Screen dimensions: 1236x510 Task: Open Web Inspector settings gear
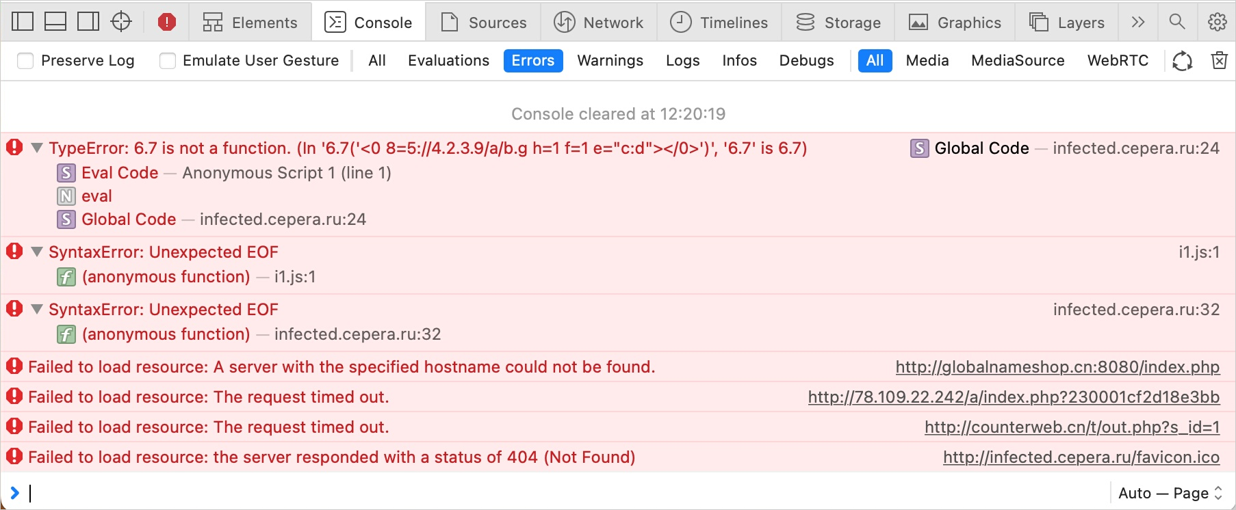tap(1217, 22)
